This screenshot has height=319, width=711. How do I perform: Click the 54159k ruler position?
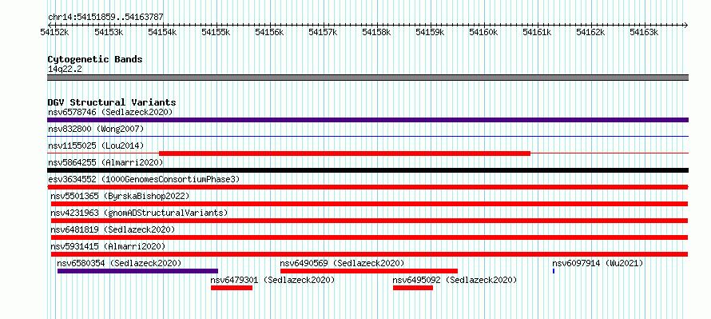(430, 32)
